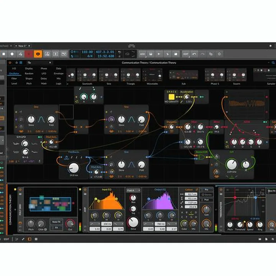Click the Post button on the Amp cabinet

pos(206,200)
